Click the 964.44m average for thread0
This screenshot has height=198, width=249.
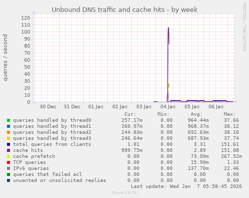pyautogui.click(x=198, y=120)
